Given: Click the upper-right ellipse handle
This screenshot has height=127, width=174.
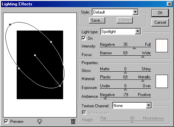Looking at the screenshot, I should tap(51, 42).
